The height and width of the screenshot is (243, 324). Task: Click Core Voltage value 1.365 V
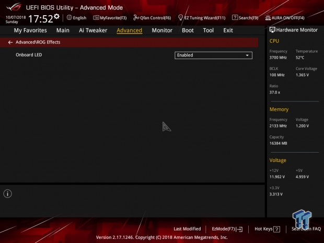[x=302, y=75]
